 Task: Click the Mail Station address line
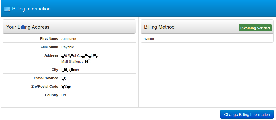coord(76,62)
